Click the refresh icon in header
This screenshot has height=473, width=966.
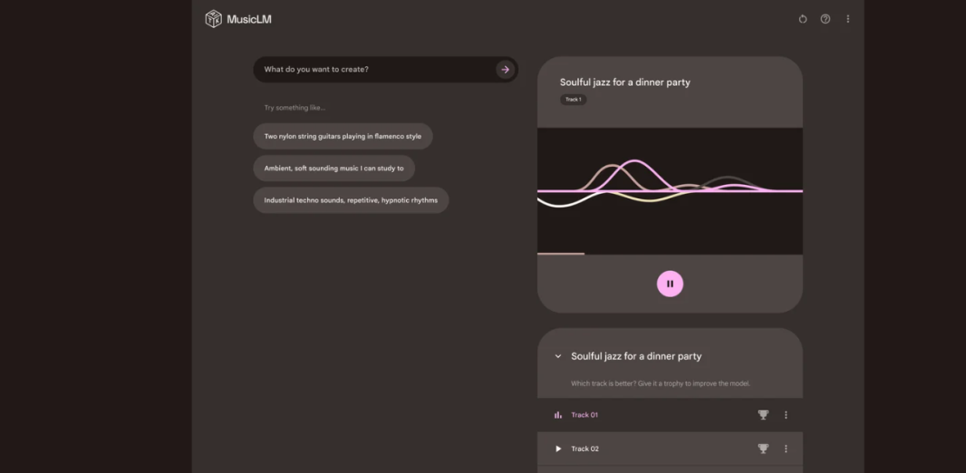tap(803, 19)
